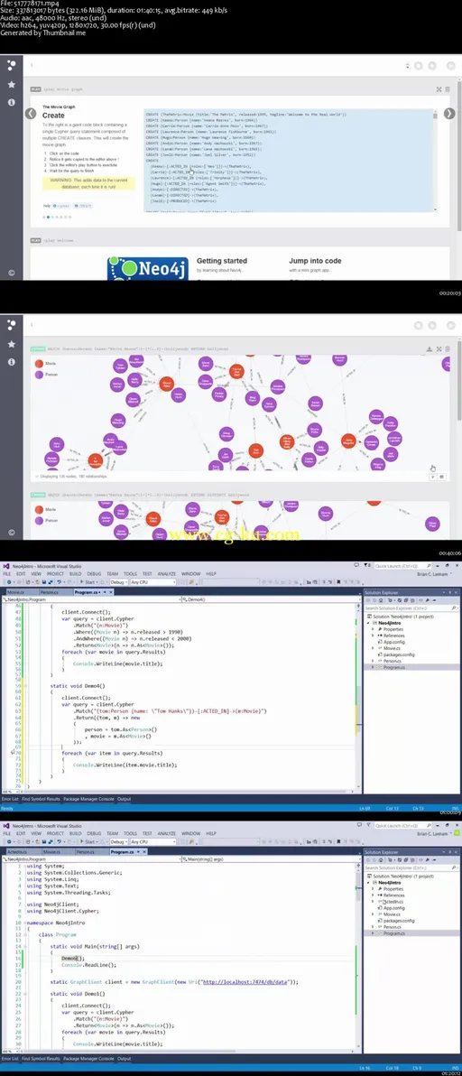462x1076 pixels.
Task: Click Start debugging button in the Demo4() Visual Studio window
Action: (88, 582)
